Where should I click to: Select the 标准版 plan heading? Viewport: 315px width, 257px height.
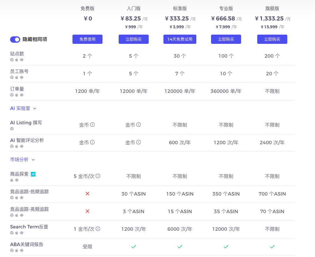coord(180,8)
